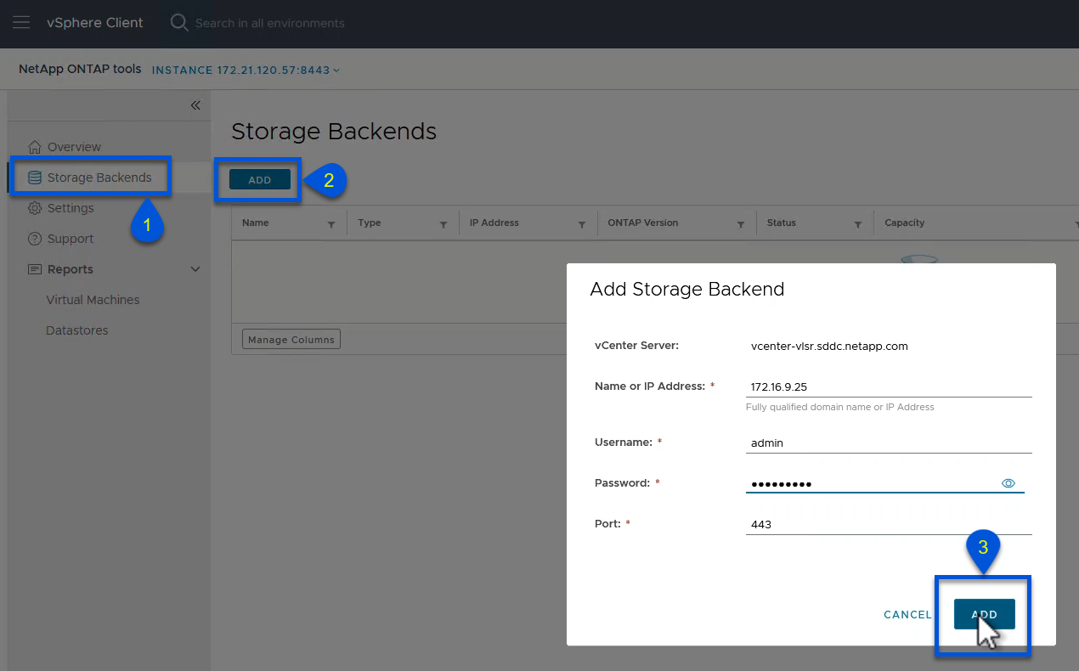Click the Storage Backends database icon
The width and height of the screenshot is (1079, 671).
pyautogui.click(x=35, y=178)
